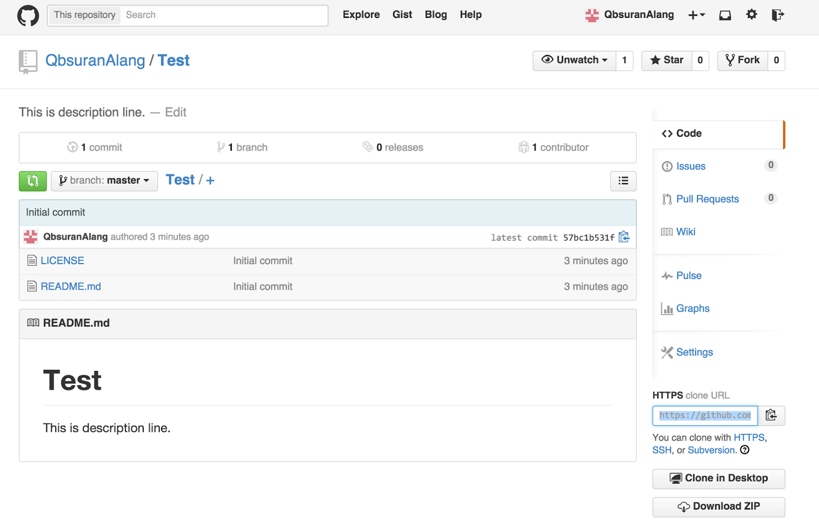This screenshot has height=526, width=819.
Task: Star this repository
Action: click(666, 60)
